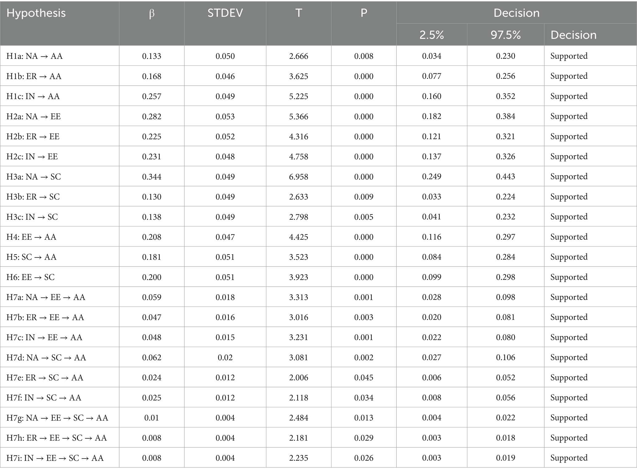Select the H7g: NA → EE → SC → AA cell
The image size is (637, 473).
(x=57, y=418)
